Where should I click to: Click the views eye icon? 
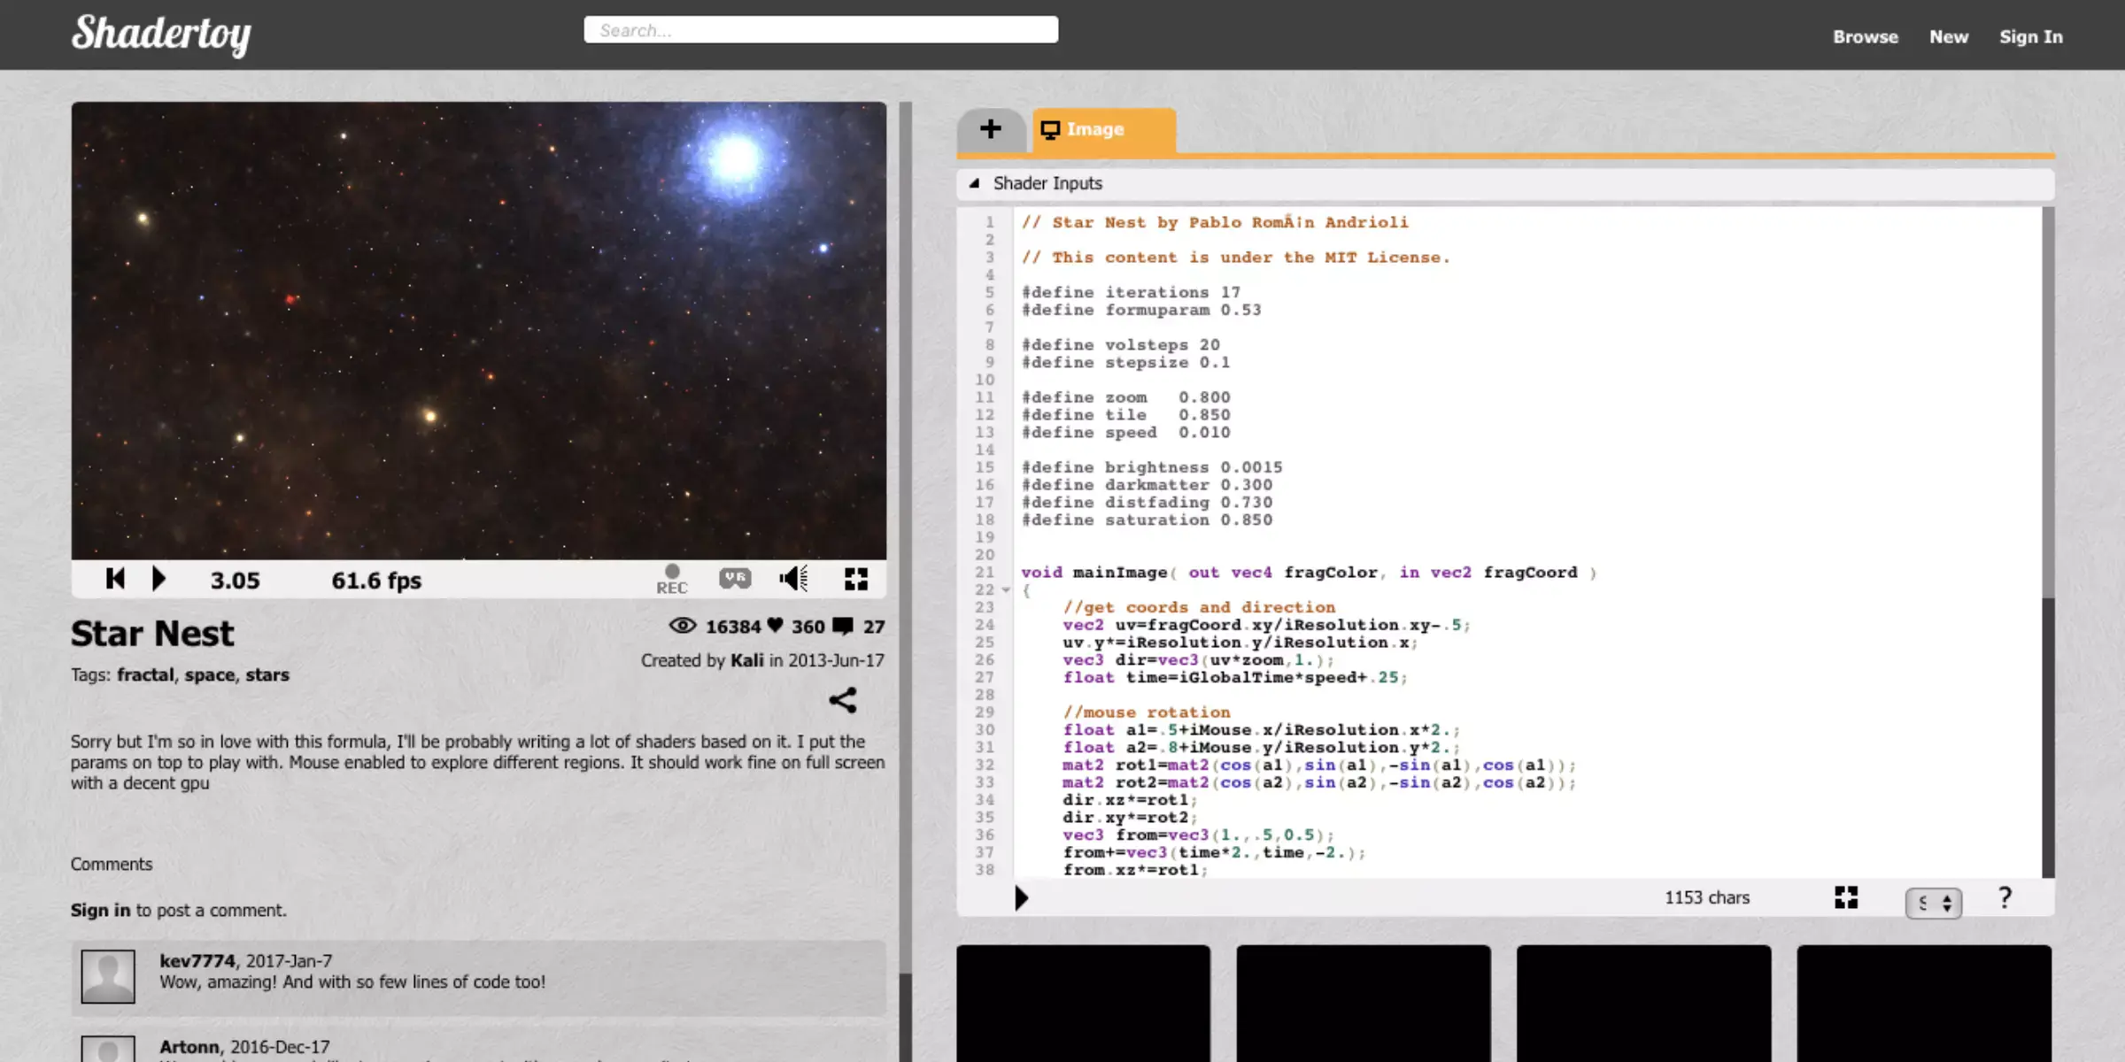pyautogui.click(x=683, y=626)
